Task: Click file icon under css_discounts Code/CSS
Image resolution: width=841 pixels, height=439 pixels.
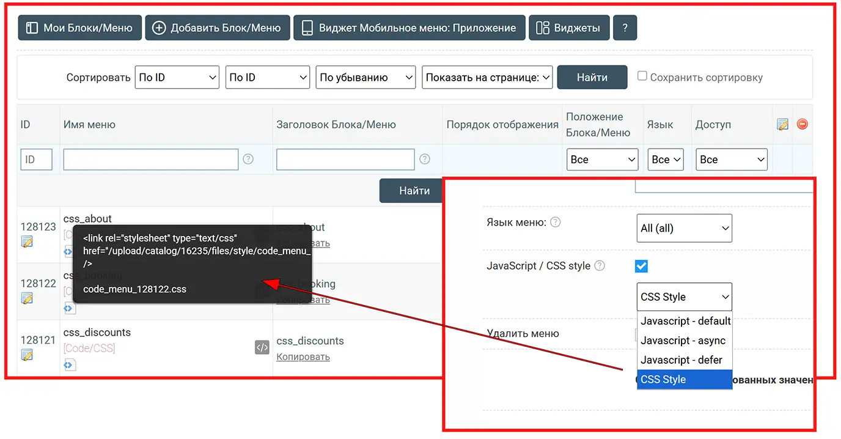Action: (x=70, y=364)
